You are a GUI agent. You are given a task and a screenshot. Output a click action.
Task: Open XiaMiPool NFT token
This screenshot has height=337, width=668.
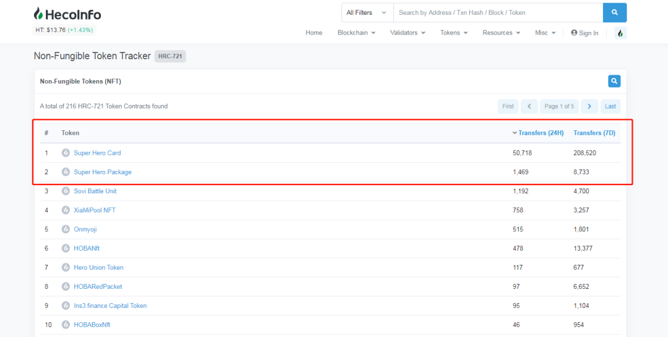[95, 210]
